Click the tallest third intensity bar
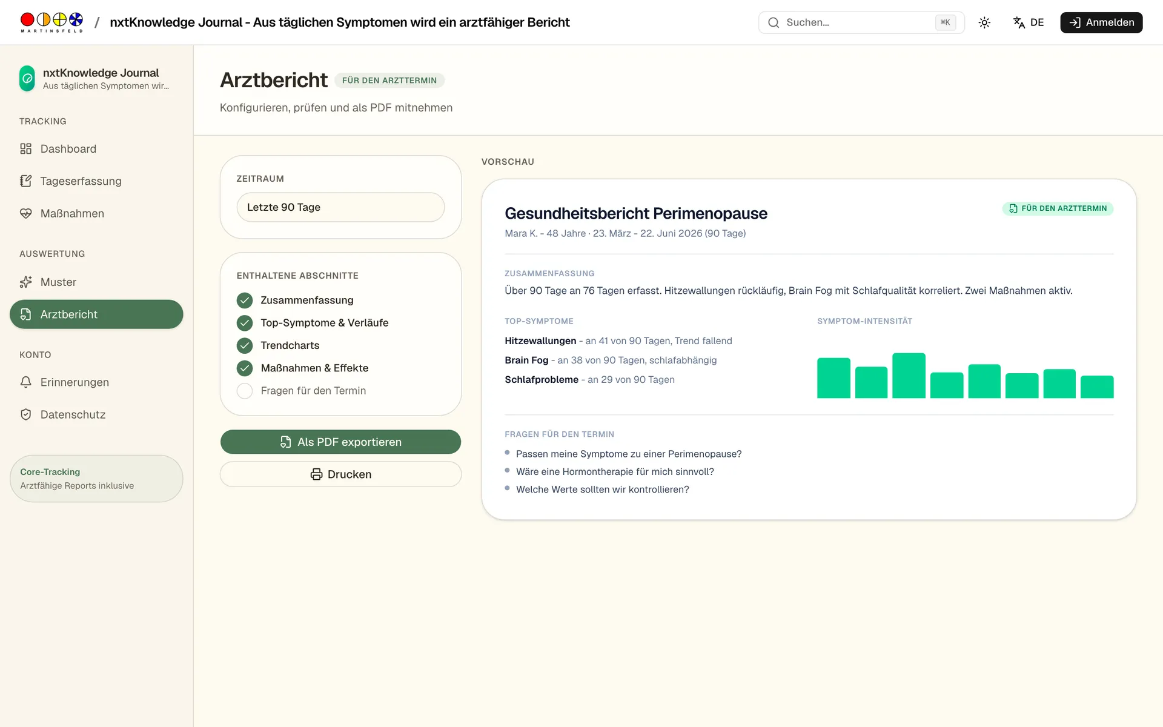The image size is (1163, 727). (909, 376)
